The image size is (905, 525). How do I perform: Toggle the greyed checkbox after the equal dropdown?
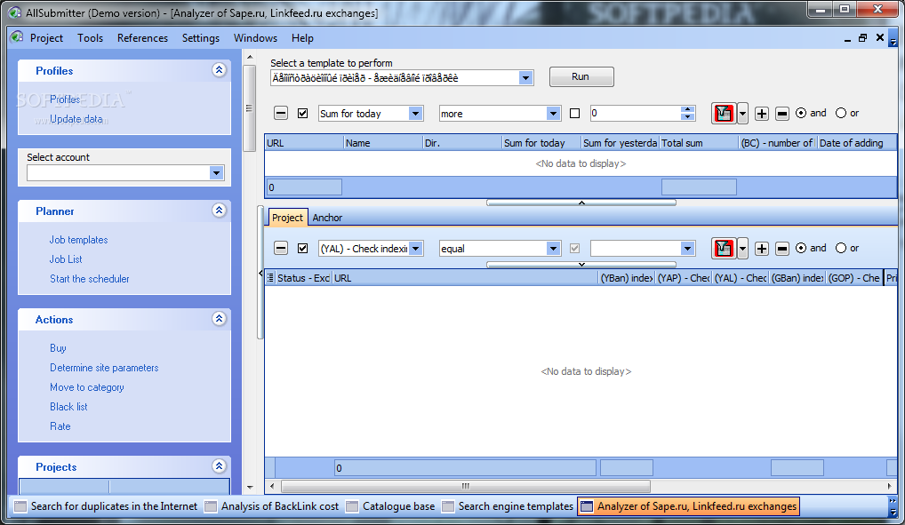coord(575,248)
